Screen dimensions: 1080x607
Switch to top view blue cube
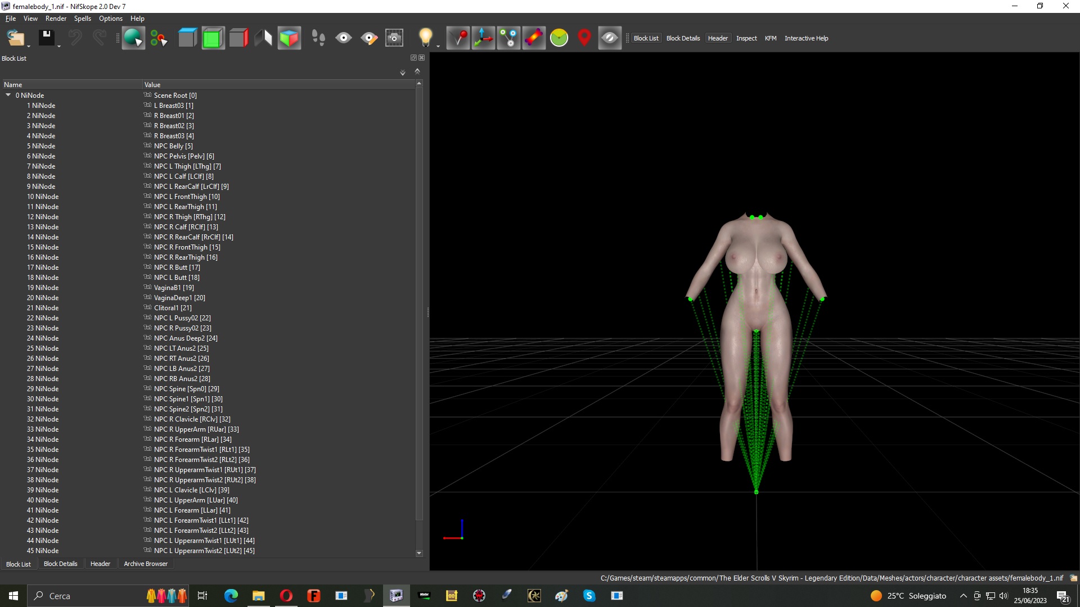pos(187,38)
